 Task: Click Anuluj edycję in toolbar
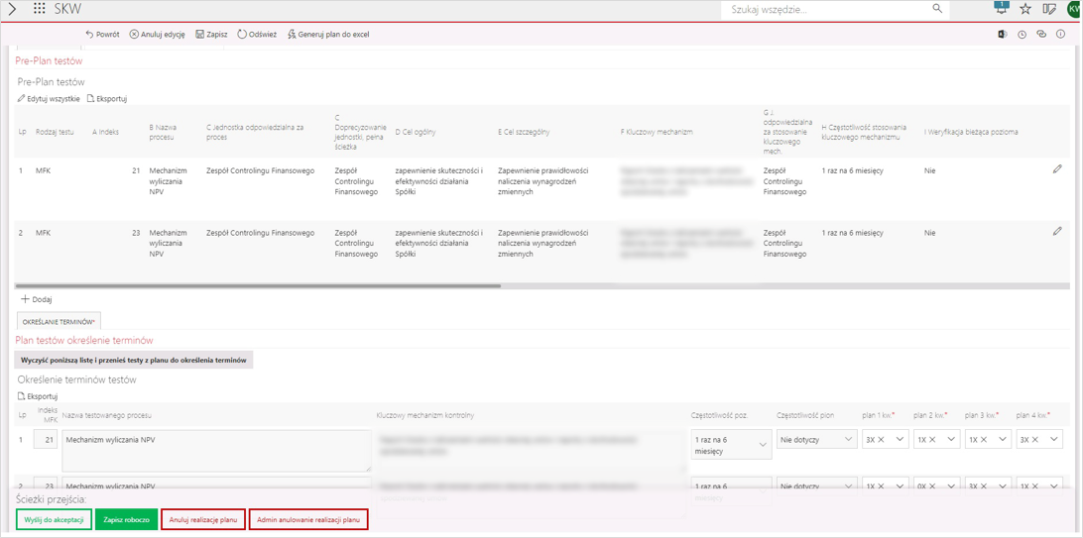[158, 34]
